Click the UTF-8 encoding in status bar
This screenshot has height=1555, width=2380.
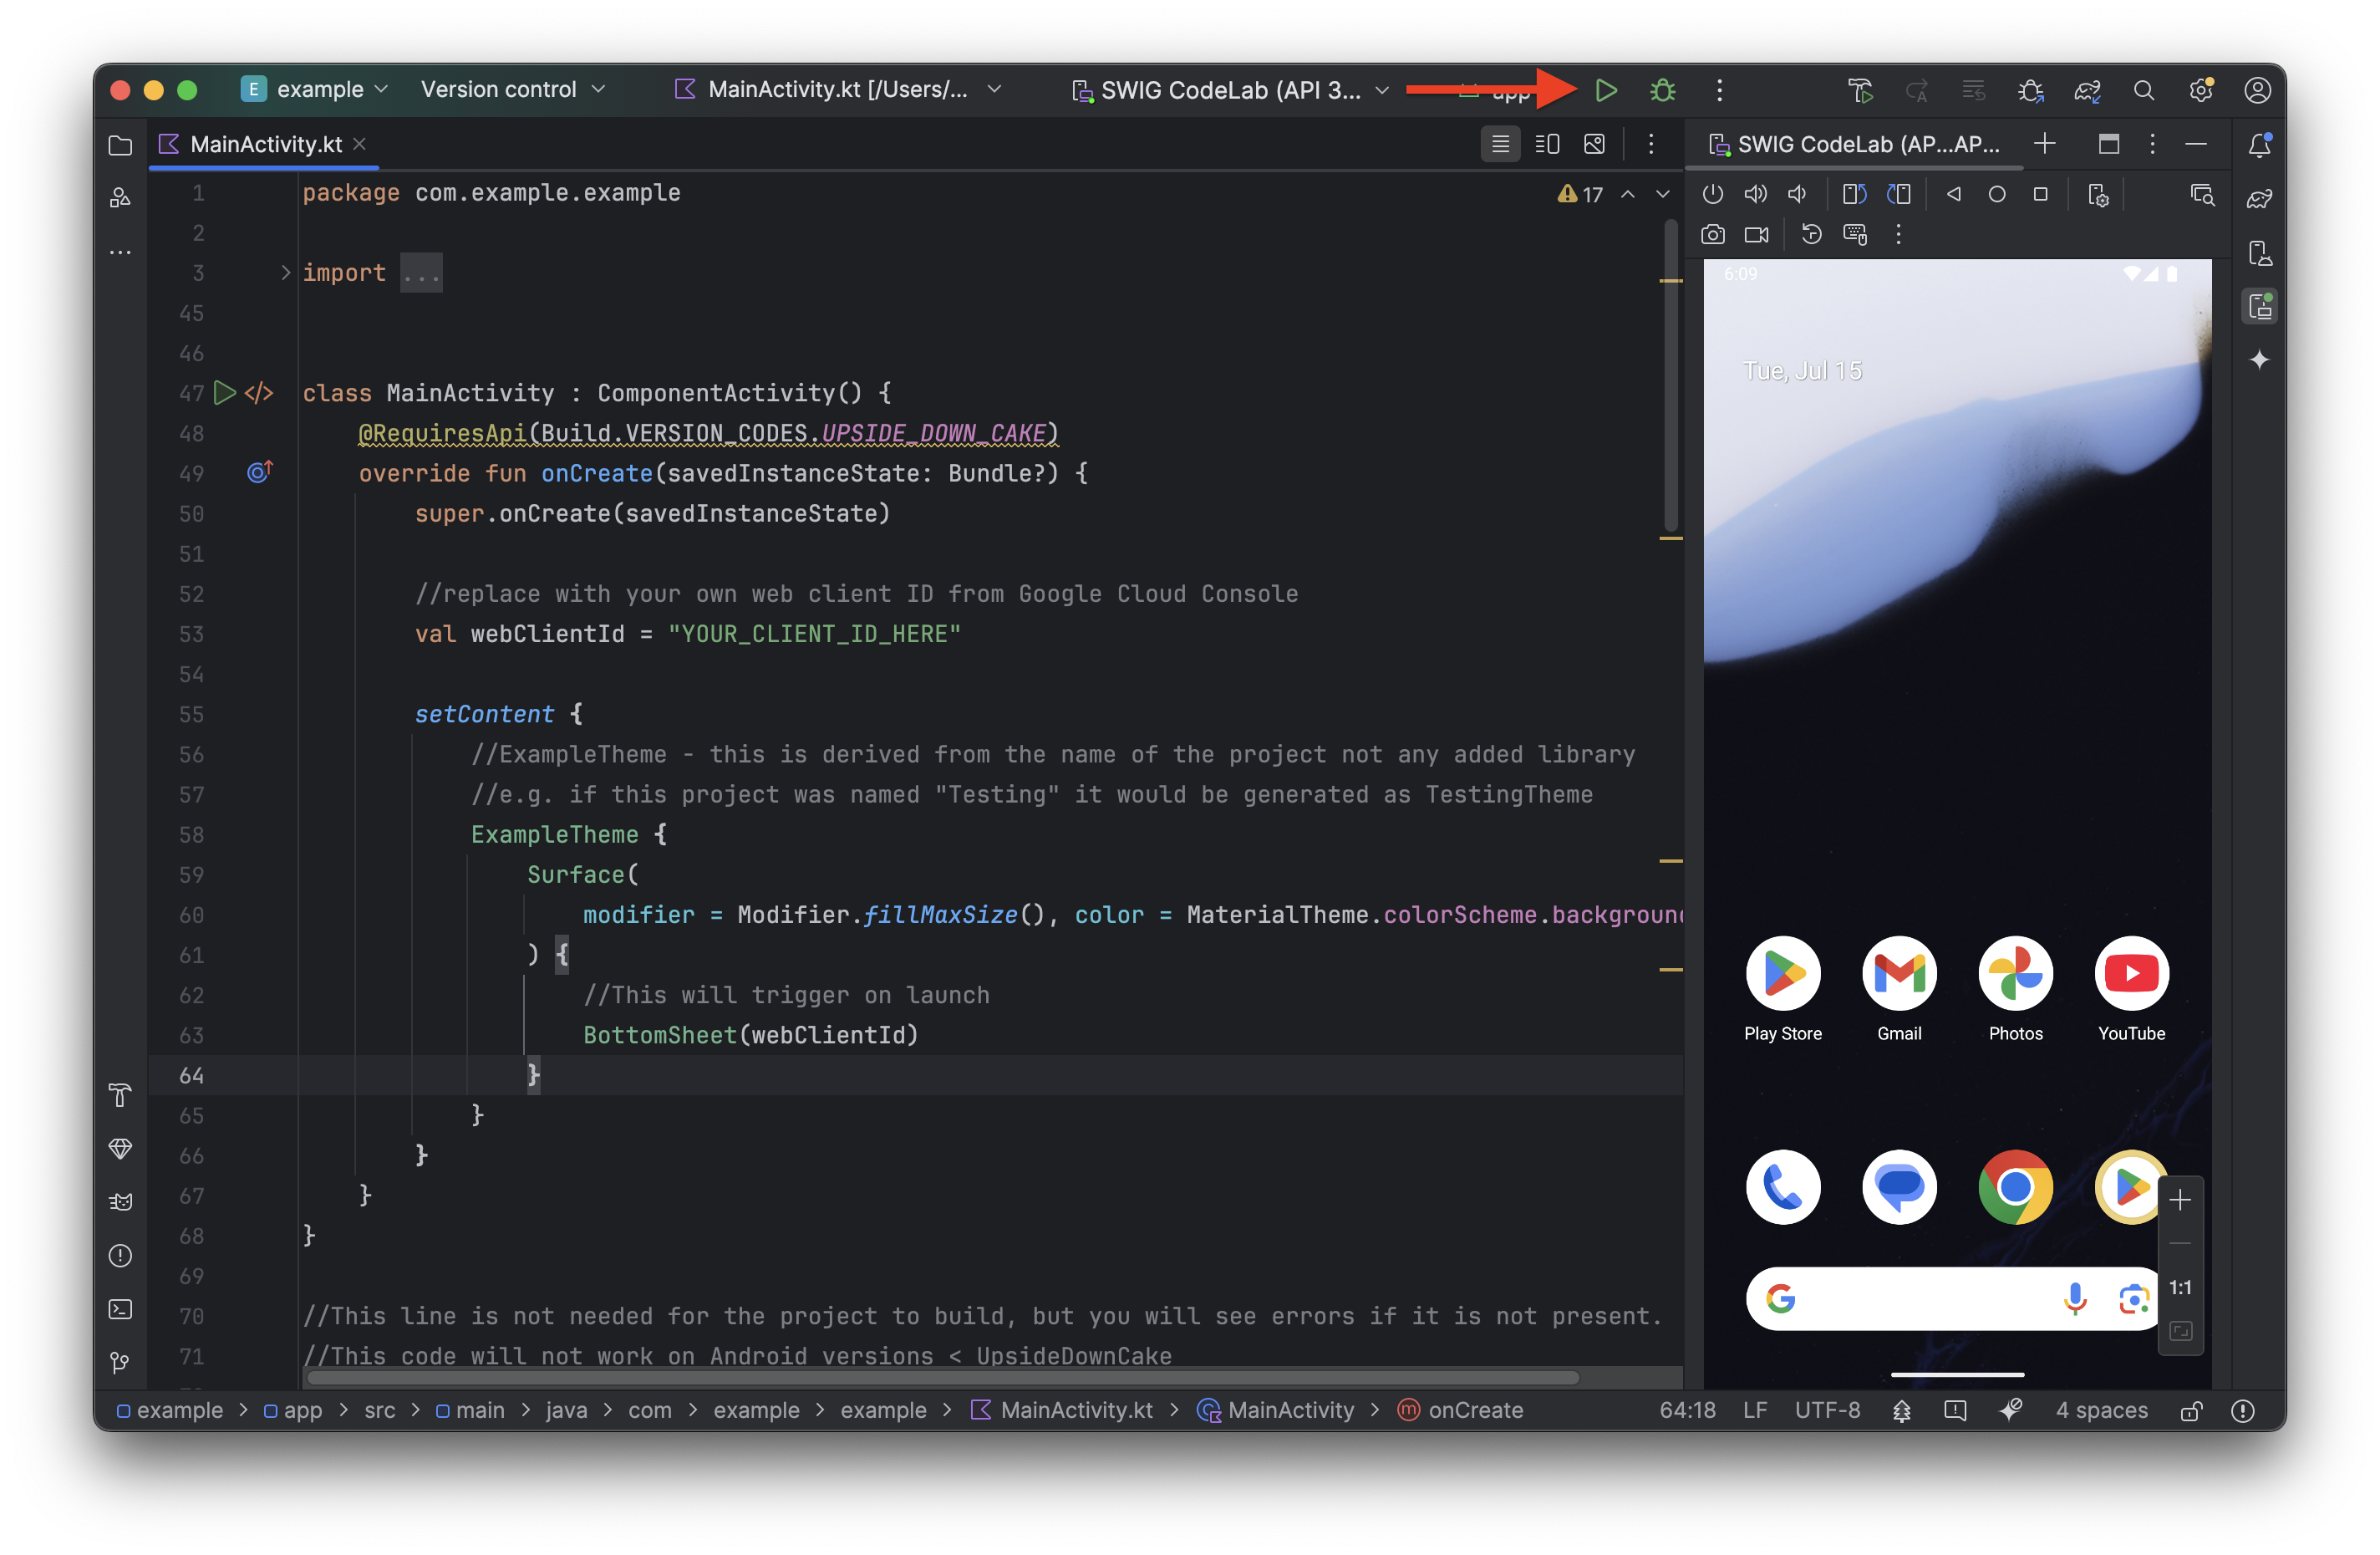(x=1827, y=1410)
